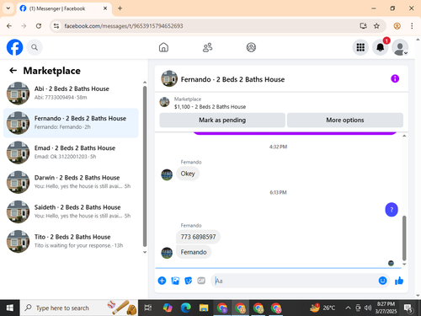Image resolution: width=421 pixels, height=316 pixels.
Task: Click taskbar search box
Action: 79,308
